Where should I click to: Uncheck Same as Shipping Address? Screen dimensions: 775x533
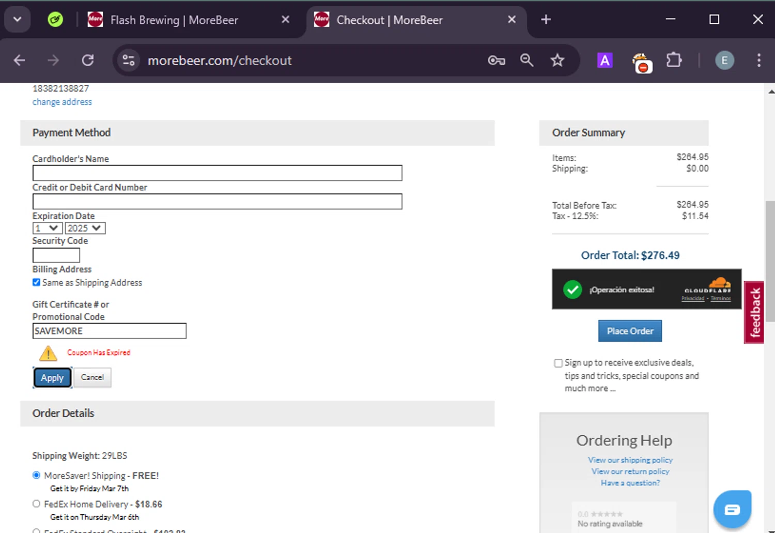36,282
